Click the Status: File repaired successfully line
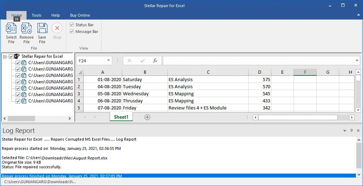The image size is (363, 186). (x=32, y=167)
